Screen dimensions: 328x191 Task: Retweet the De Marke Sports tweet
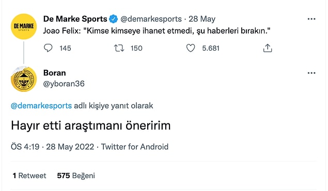(x=119, y=49)
